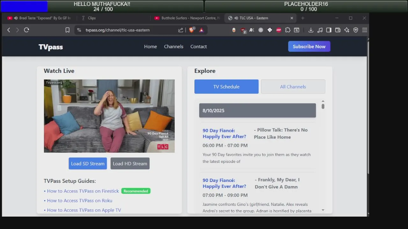Switch to Butthole Surfers - Newport Centre tab
Viewport: 408px width, 229px height.
click(186, 18)
